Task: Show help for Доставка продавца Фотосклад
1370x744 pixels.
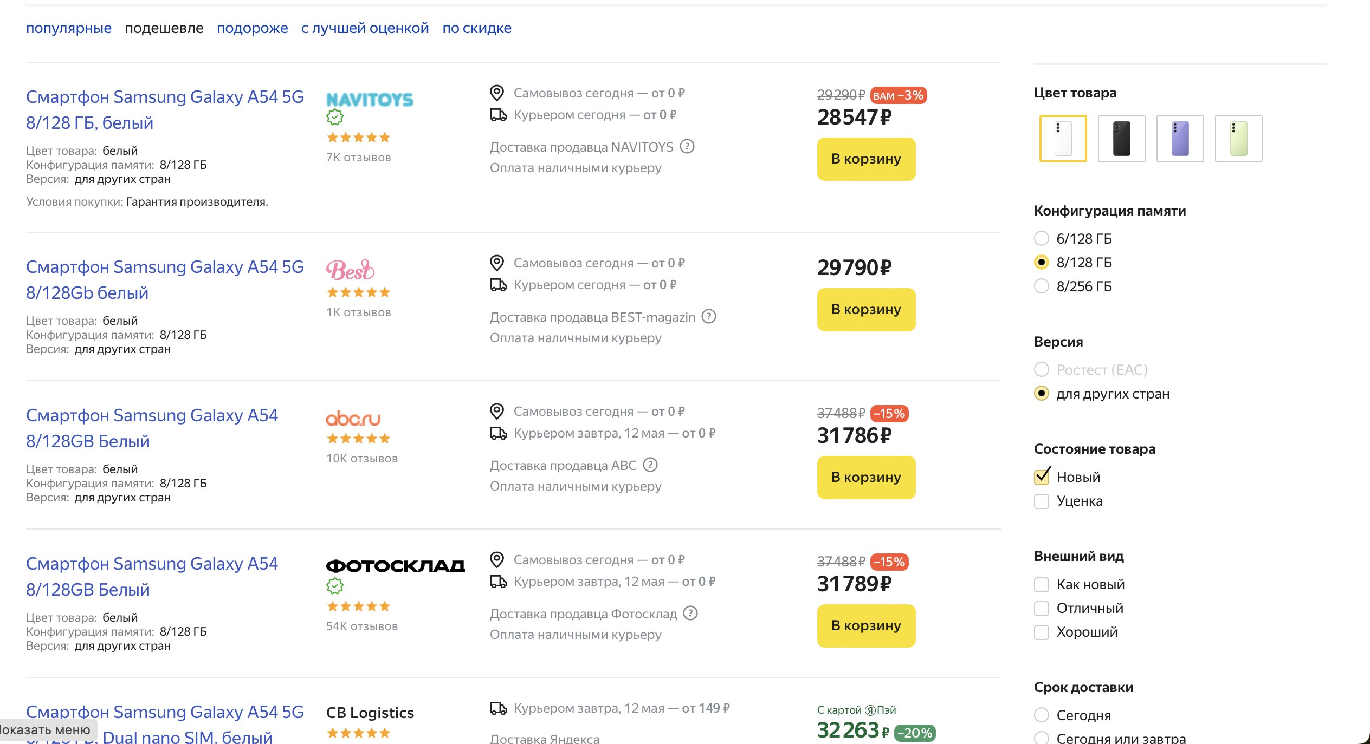Action: click(x=690, y=614)
